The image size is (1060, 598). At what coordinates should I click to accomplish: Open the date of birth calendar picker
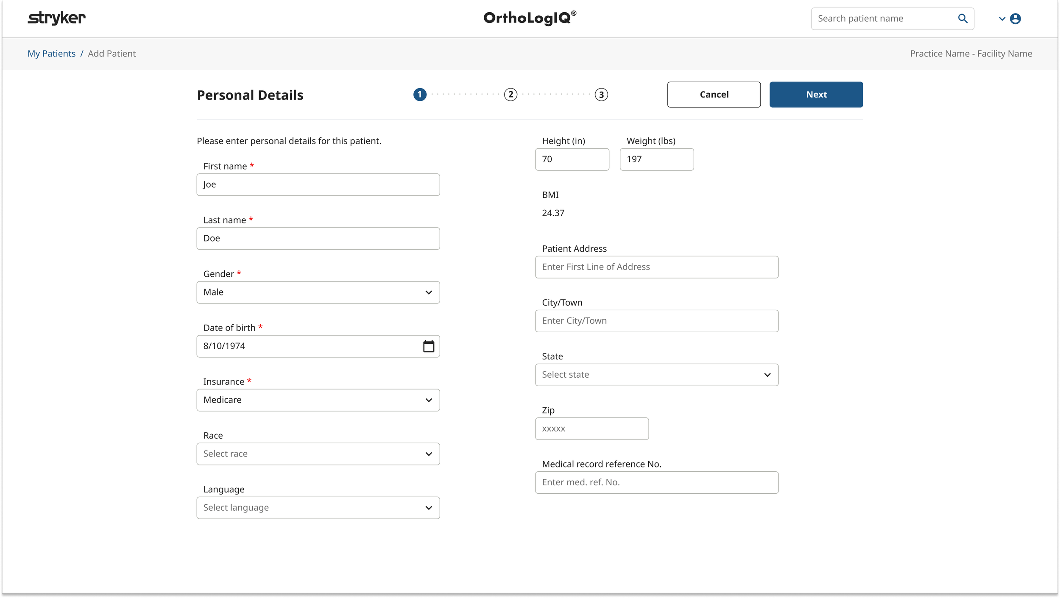pyautogui.click(x=429, y=346)
